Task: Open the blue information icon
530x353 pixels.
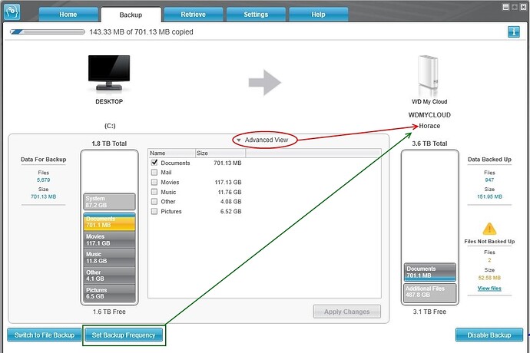Action: click(x=514, y=32)
